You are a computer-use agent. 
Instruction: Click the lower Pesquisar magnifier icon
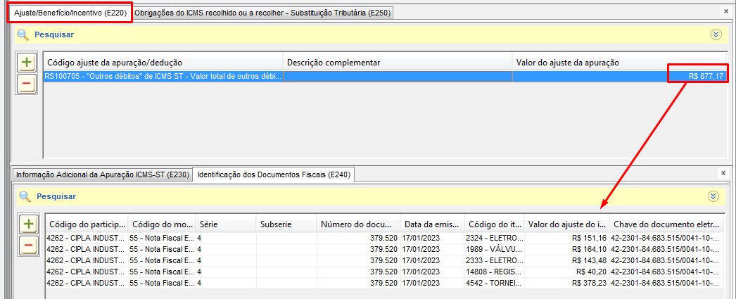(25, 196)
